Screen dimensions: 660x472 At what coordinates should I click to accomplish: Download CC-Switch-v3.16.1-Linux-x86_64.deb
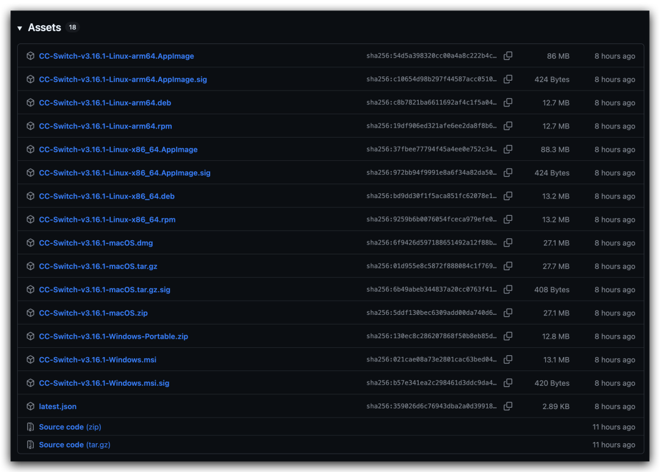coord(107,196)
